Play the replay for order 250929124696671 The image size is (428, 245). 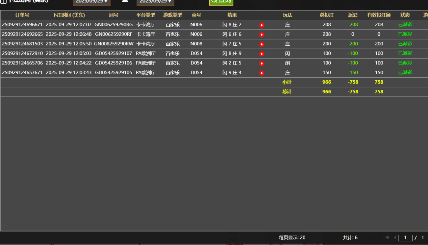coord(262,24)
